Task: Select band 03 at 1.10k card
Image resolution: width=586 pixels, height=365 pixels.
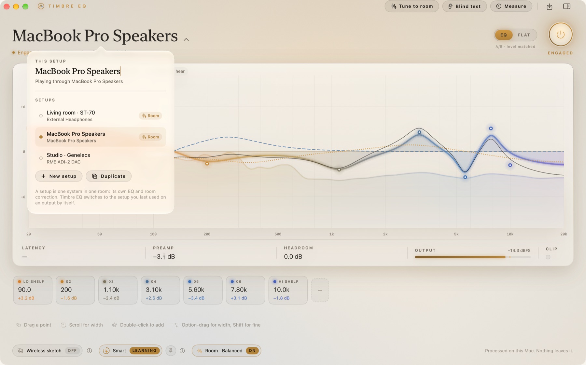Action: [118, 290]
